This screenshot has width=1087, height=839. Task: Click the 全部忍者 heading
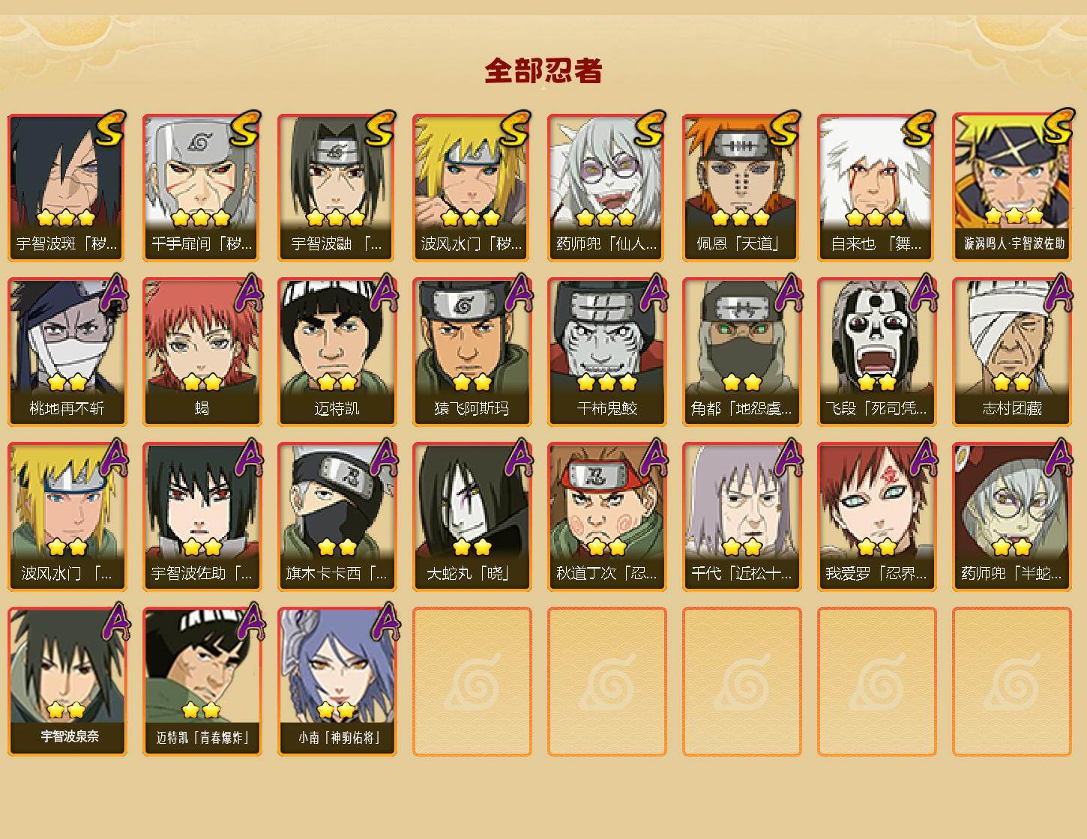543,70
